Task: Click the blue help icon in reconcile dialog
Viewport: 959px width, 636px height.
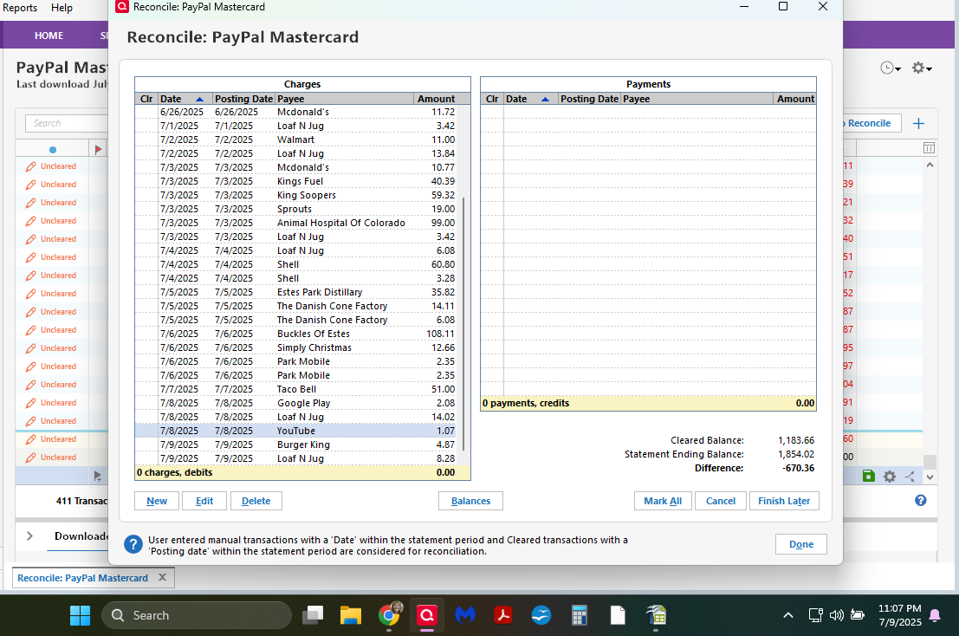Action: (133, 543)
